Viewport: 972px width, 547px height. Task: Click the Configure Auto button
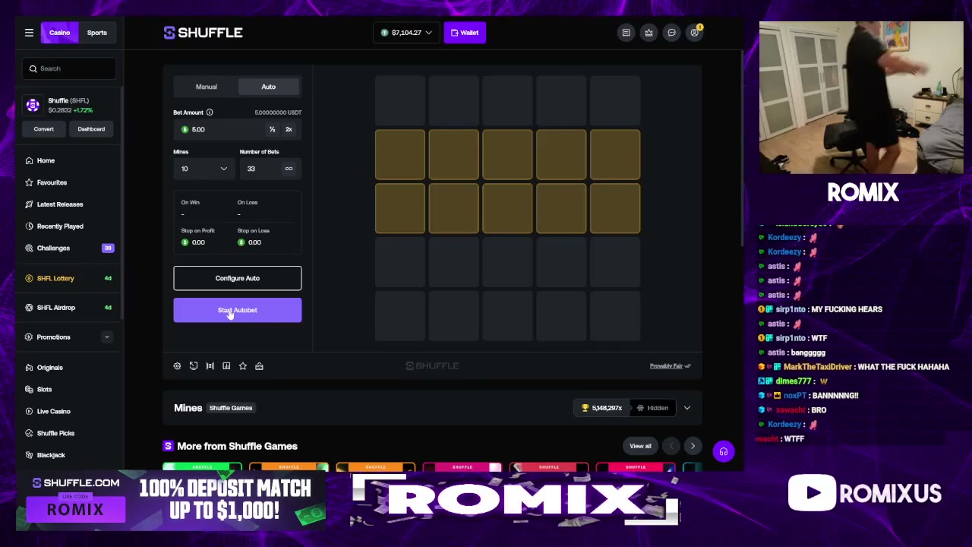point(238,278)
